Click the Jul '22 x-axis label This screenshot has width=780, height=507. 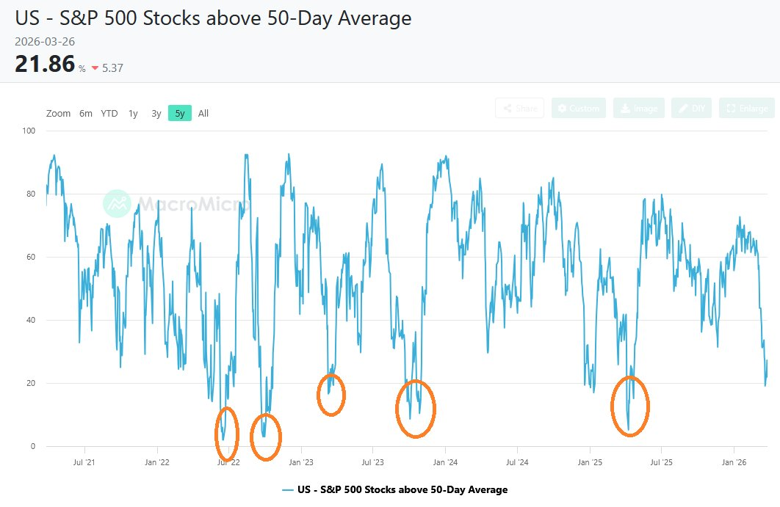(228, 462)
